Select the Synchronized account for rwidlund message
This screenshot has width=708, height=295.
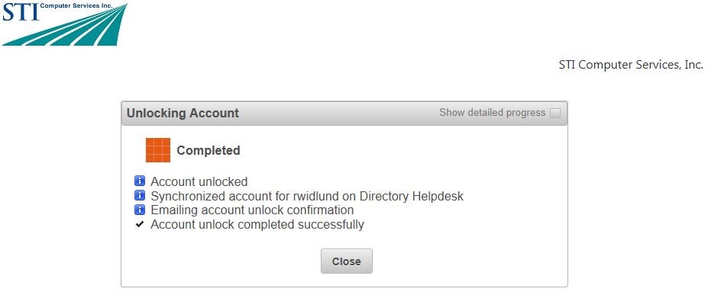(307, 197)
